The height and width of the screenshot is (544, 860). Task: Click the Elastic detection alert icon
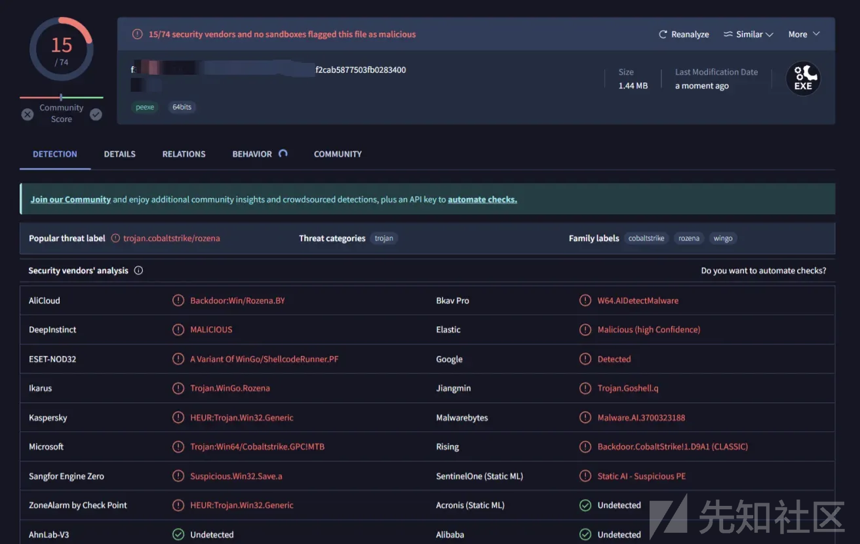585,330
